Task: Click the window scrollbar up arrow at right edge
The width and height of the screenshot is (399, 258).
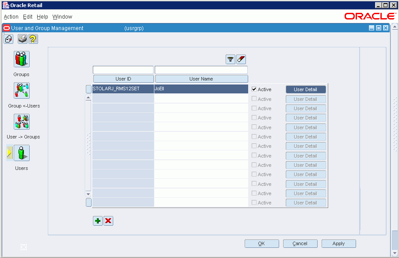Action: coord(395,27)
